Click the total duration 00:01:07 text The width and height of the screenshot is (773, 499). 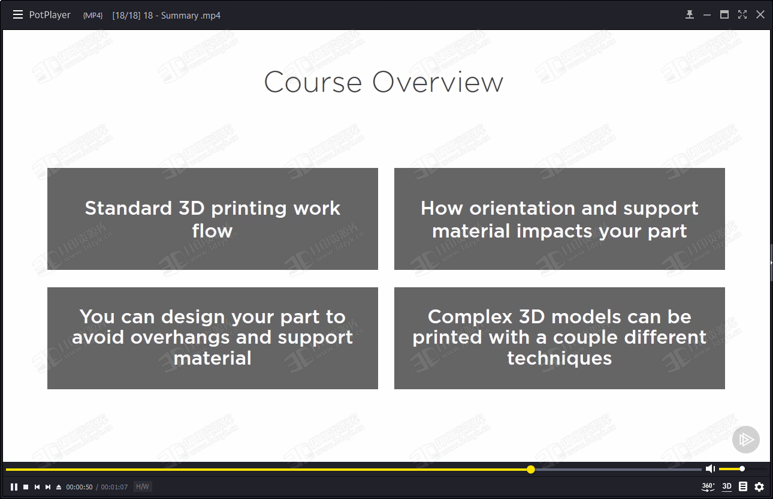pyautogui.click(x=114, y=487)
